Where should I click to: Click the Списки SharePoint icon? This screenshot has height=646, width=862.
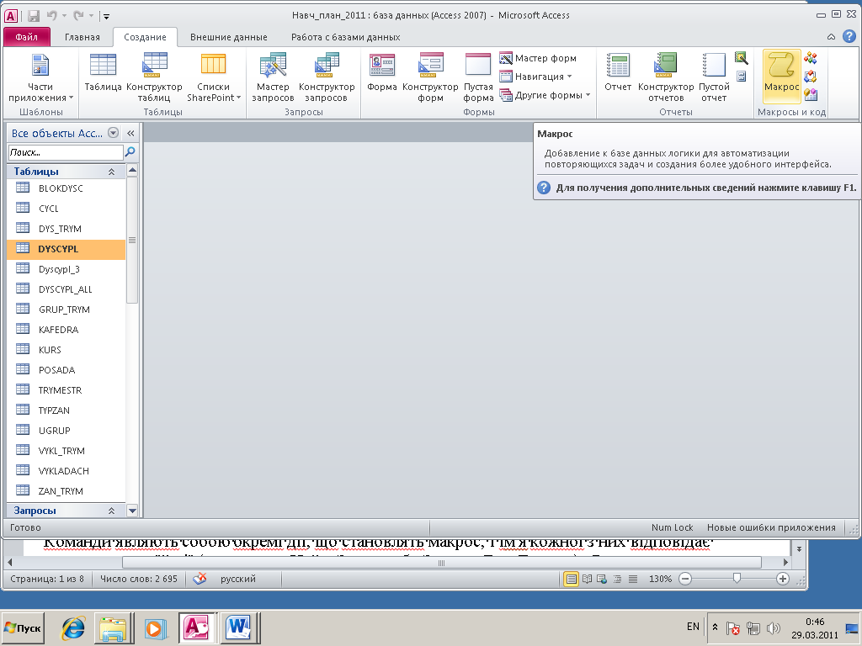click(213, 77)
